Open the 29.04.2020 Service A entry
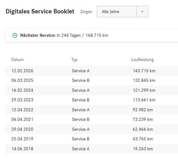Image resolution: width=178 pixels, height=165 pixels. tap(92, 129)
